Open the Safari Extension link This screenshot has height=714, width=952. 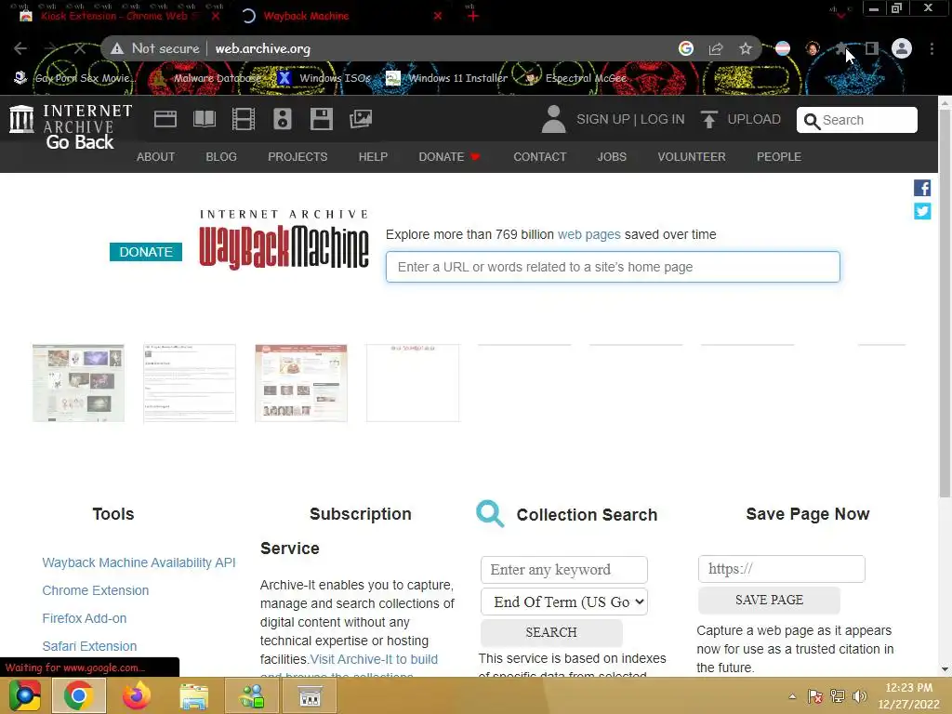point(89,646)
